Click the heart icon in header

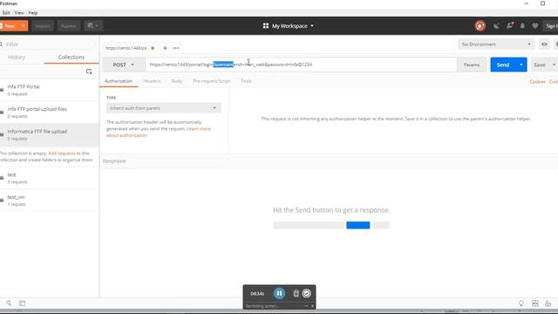(x=534, y=25)
